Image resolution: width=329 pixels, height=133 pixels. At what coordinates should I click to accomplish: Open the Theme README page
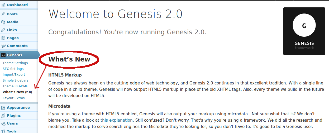pyautogui.click(x=15, y=86)
